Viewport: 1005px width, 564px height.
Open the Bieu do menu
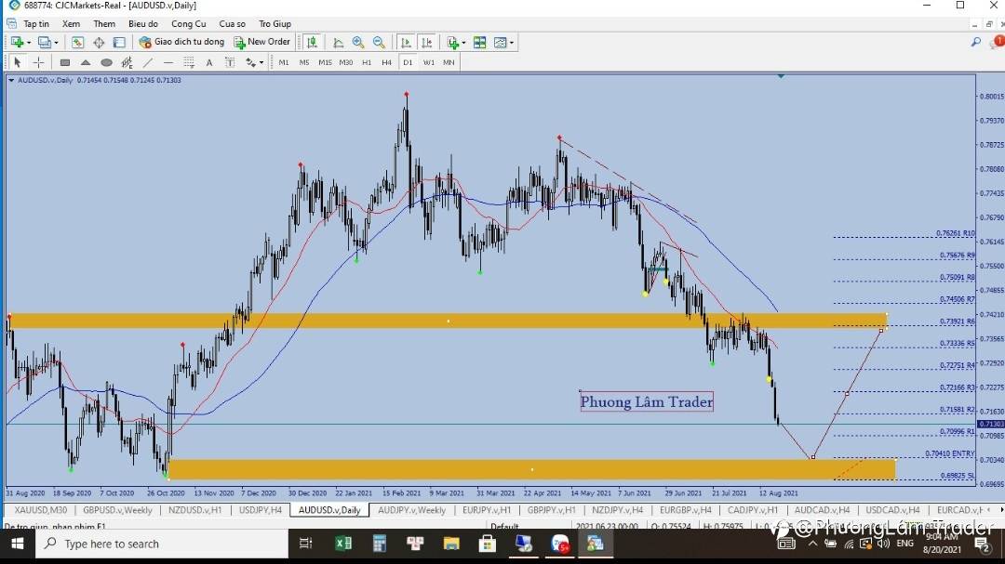pyautogui.click(x=143, y=23)
